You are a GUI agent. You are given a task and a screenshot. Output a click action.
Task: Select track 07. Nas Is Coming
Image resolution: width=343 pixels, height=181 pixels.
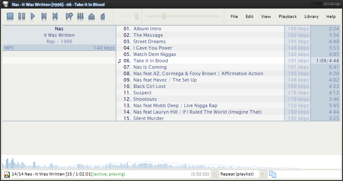[200, 67]
